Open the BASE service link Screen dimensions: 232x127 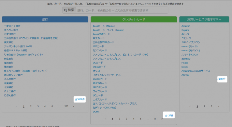[185, 67]
